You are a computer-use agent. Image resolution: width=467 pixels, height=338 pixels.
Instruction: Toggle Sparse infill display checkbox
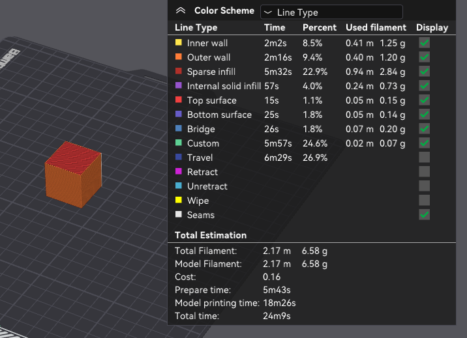tap(424, 72)
